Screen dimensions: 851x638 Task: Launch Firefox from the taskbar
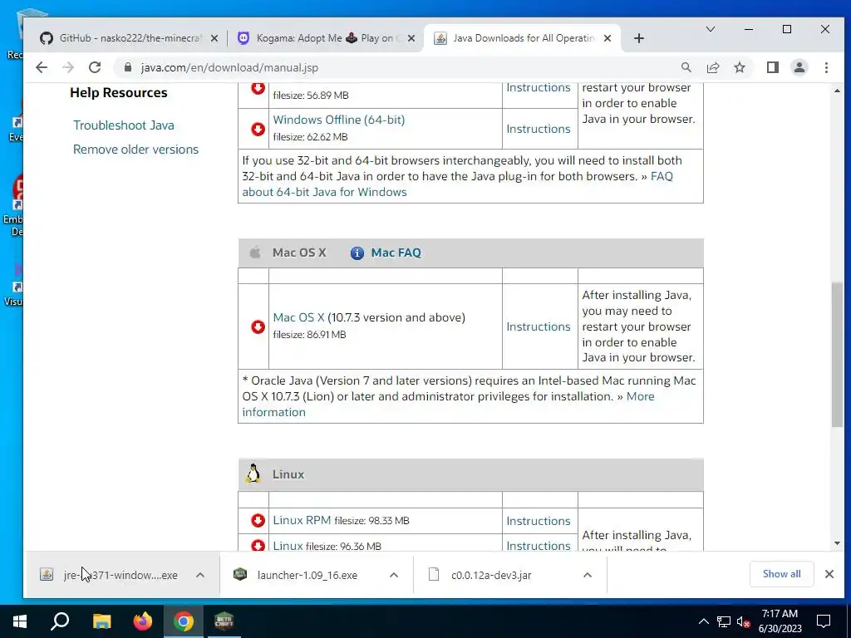tap(143, 621)
